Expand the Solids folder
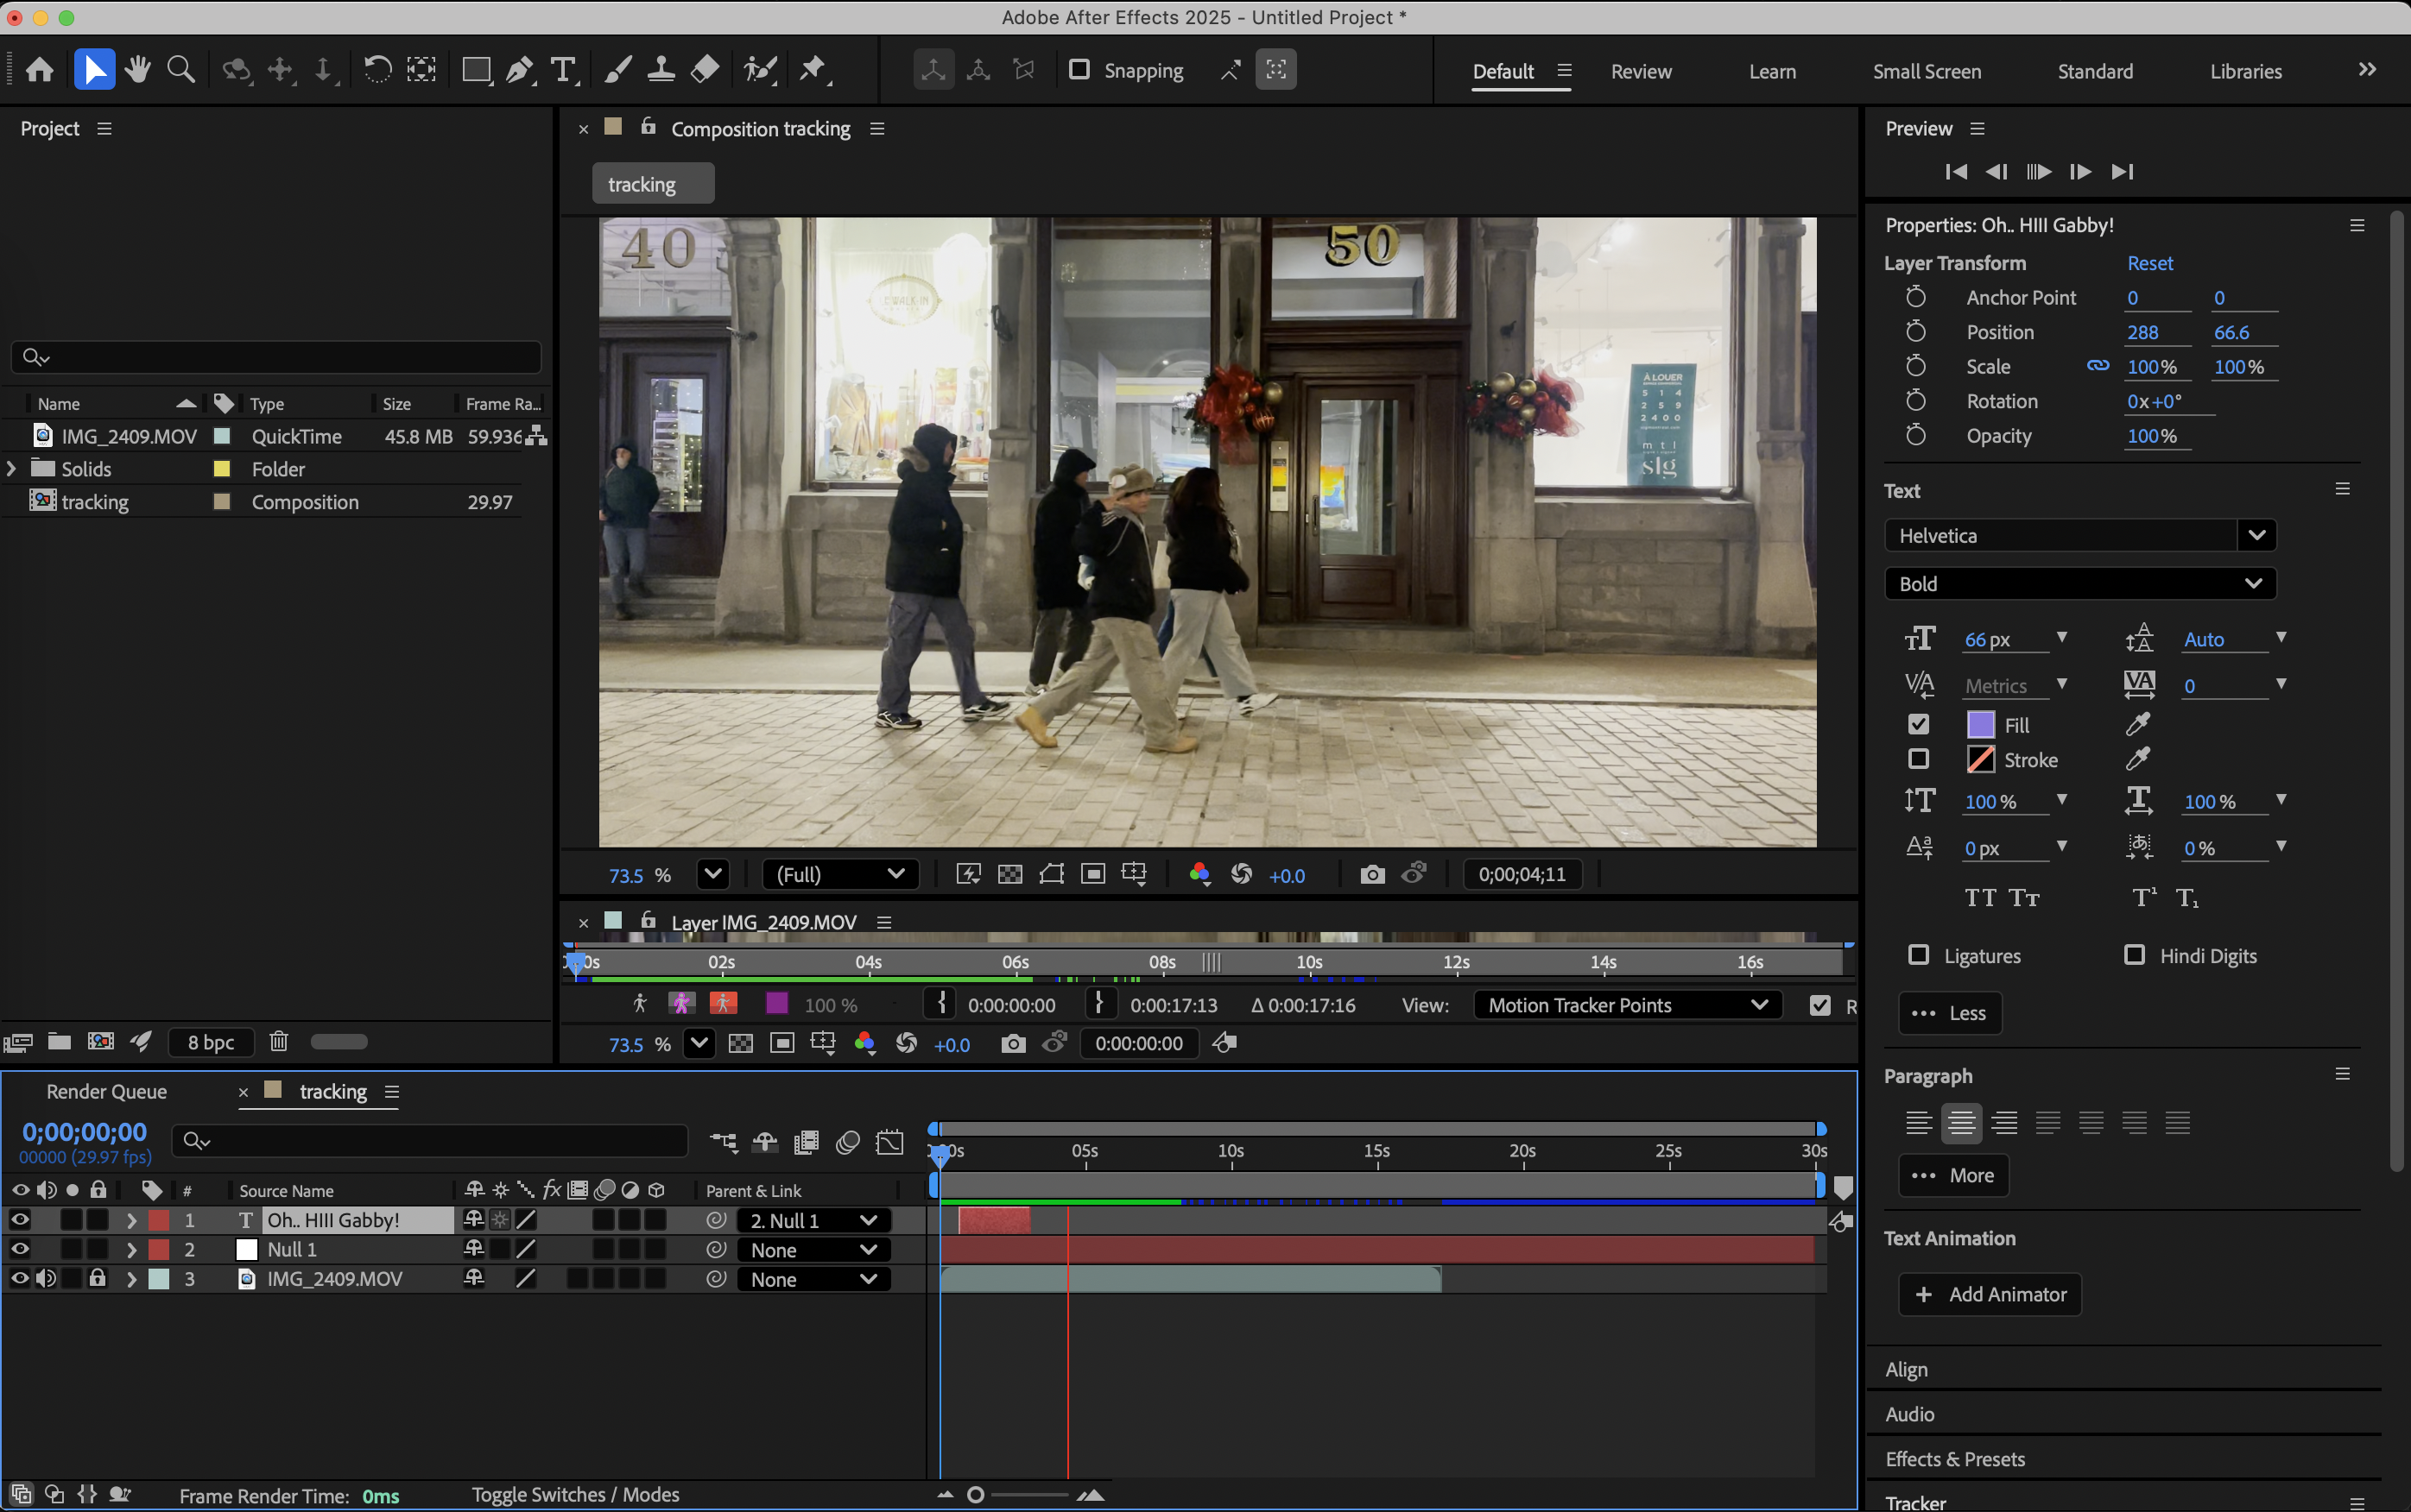The width and height of the screenshot is (2411, 1512). [12, 469]
